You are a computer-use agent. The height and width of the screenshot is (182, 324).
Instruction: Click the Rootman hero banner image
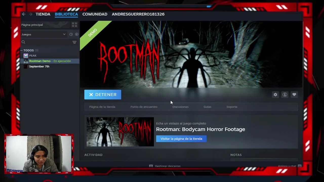[x=191, y=54]
